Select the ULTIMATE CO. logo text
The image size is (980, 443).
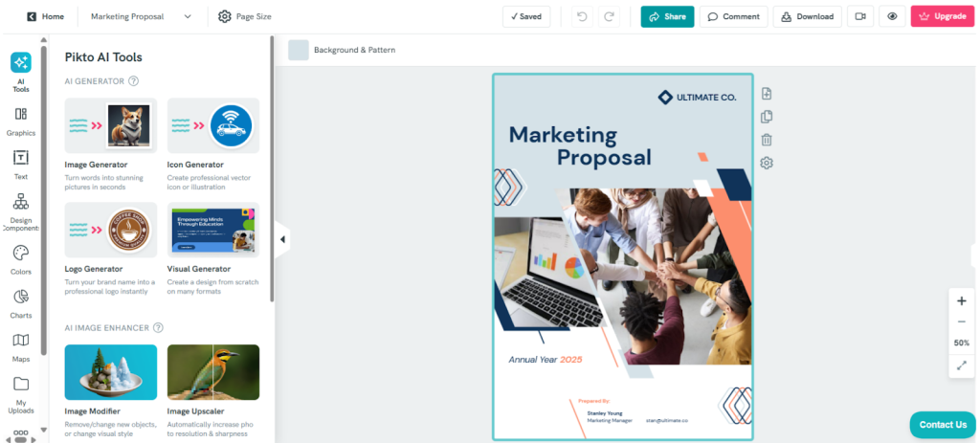click(705, 98)
